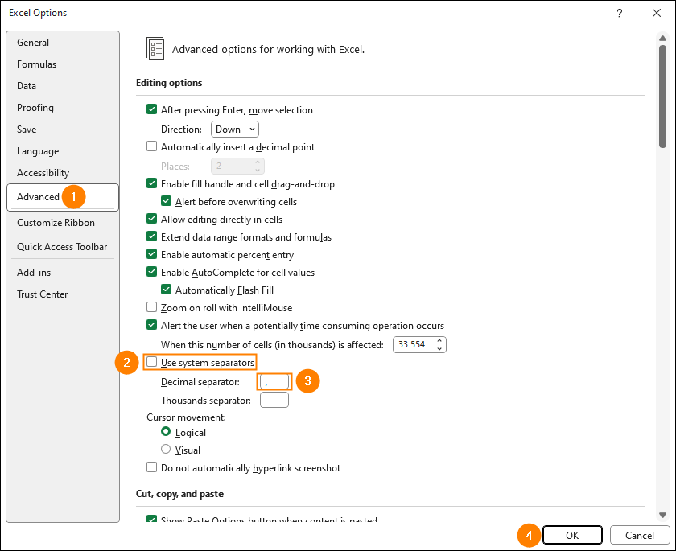Click the vertical scrollbar thumb
The image size is (676, 551).
(662, 97)
